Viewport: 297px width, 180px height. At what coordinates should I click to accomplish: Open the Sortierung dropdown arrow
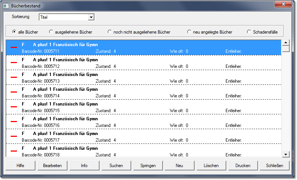click(x=91, y=17)
